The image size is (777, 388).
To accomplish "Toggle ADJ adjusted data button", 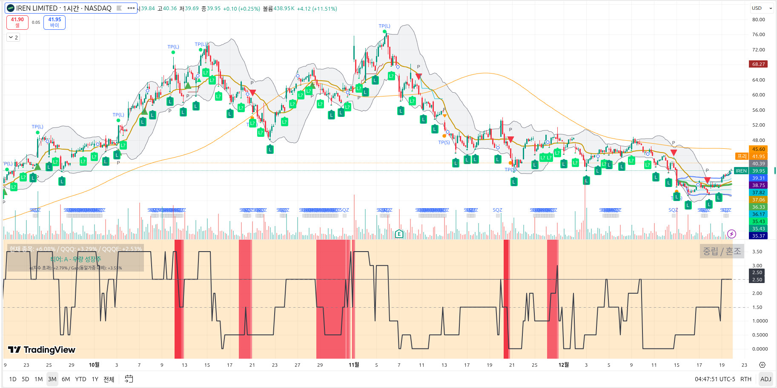I will click(x=766, y=379).
